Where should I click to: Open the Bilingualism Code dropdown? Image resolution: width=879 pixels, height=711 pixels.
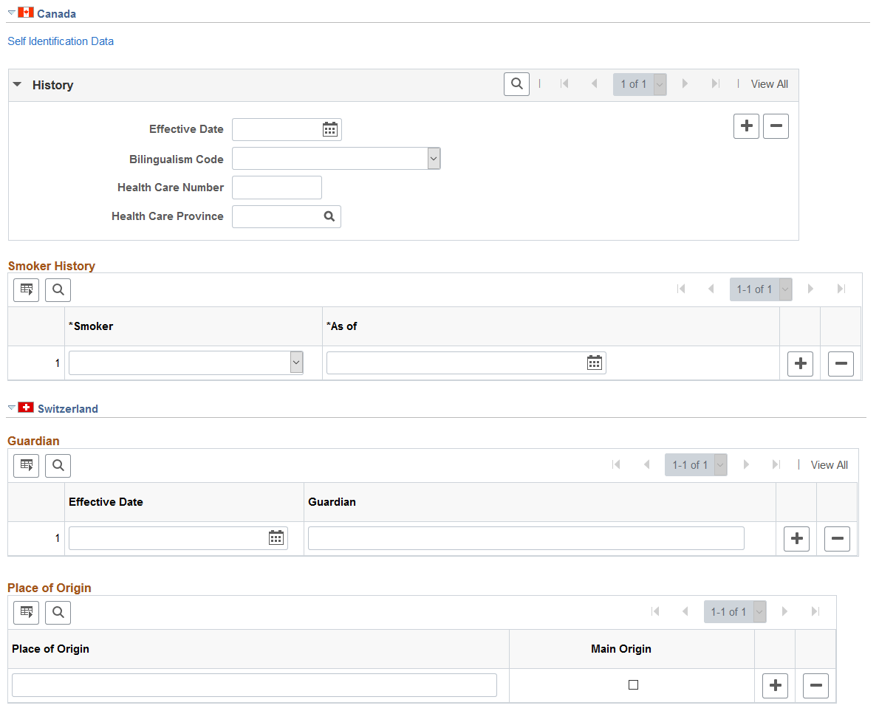tap(434, 159)
